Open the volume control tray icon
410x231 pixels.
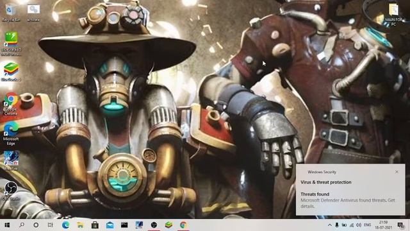point(359,225)
